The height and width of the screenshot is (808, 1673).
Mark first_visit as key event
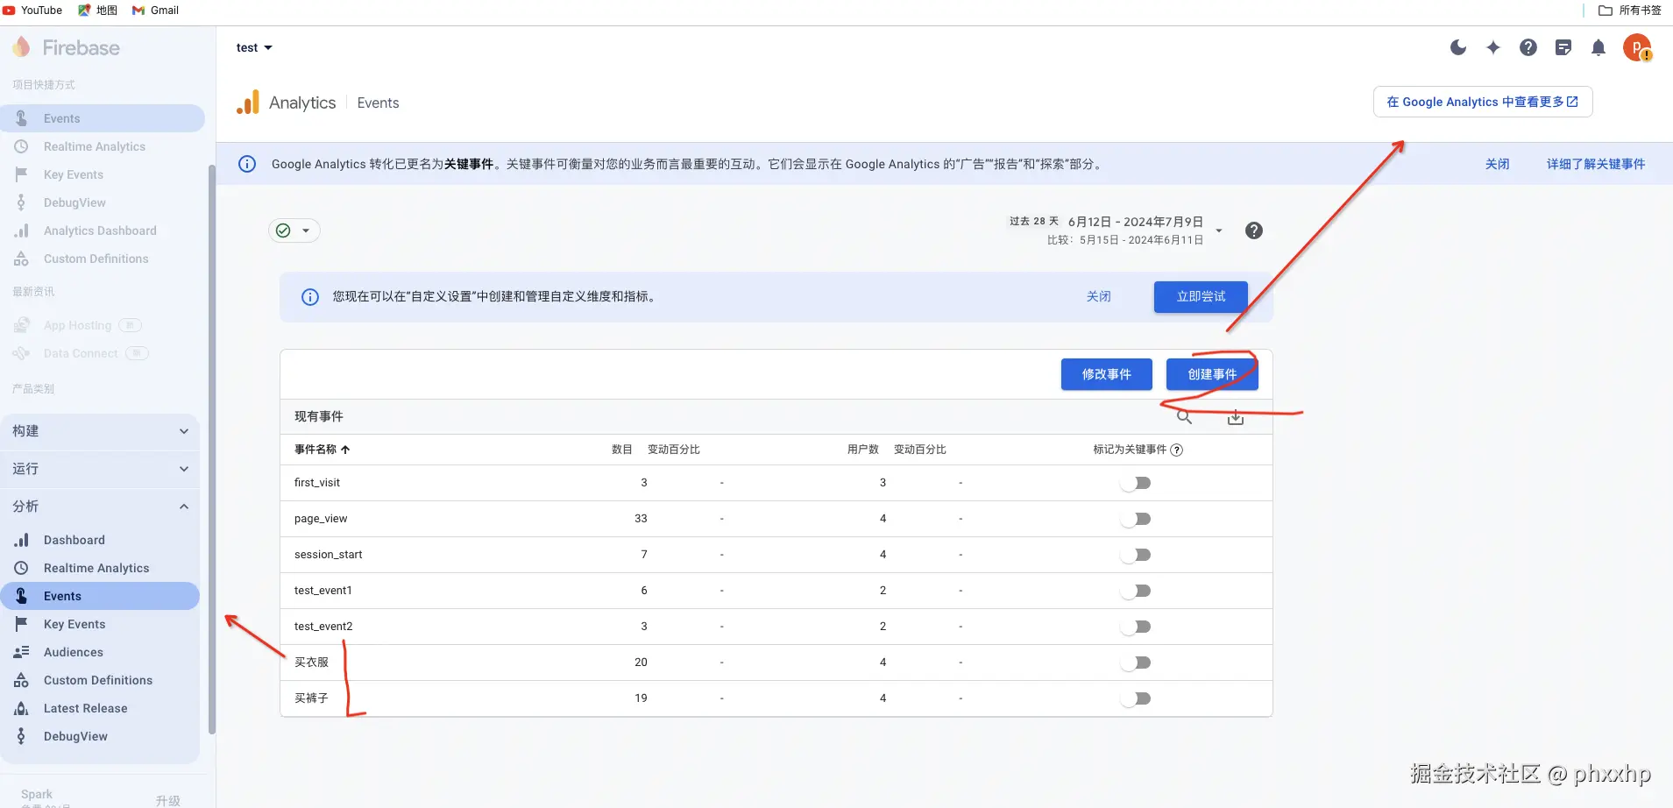click(x=1136, y=483)
